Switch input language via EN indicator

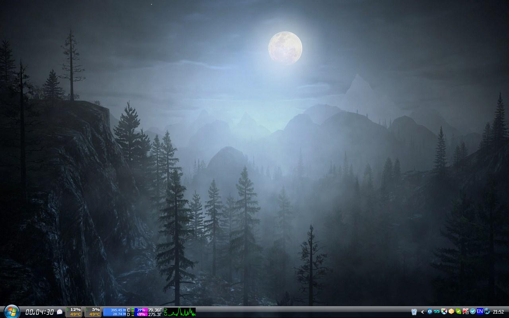480,312
